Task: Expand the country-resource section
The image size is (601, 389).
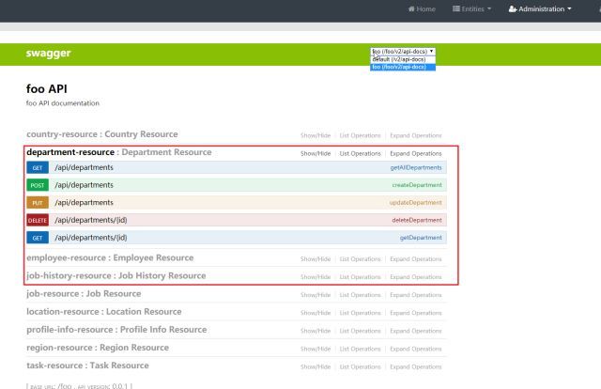Action: click(102, 134)
